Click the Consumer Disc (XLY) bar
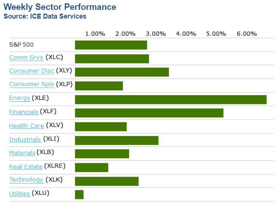This screenshot has height=213, width=280. coord(122,72)
